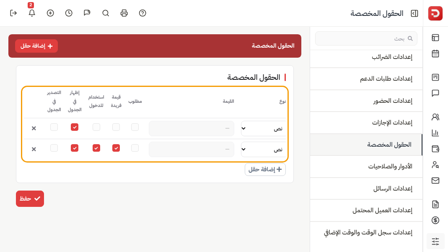Image resolution: width=448 pixels, height=252 pixels.
Task: Open the dashboard layout icon in right rail
Action: pyautogui.click(x=435, y=38)
